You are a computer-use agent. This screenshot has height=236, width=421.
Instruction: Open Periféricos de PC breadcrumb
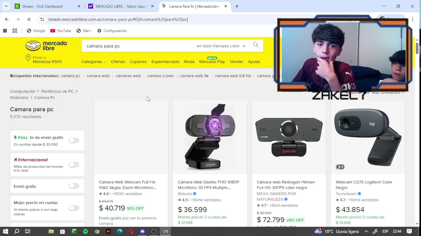[57, 91]
